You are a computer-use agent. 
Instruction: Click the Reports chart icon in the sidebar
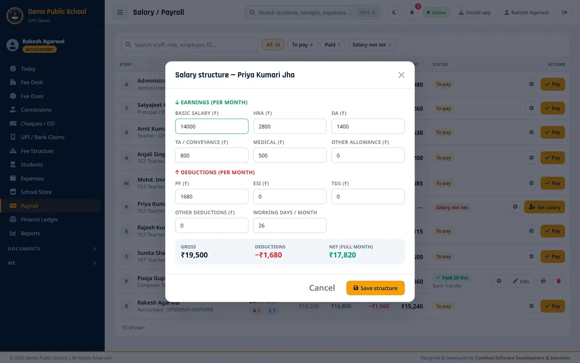(13, 233)
